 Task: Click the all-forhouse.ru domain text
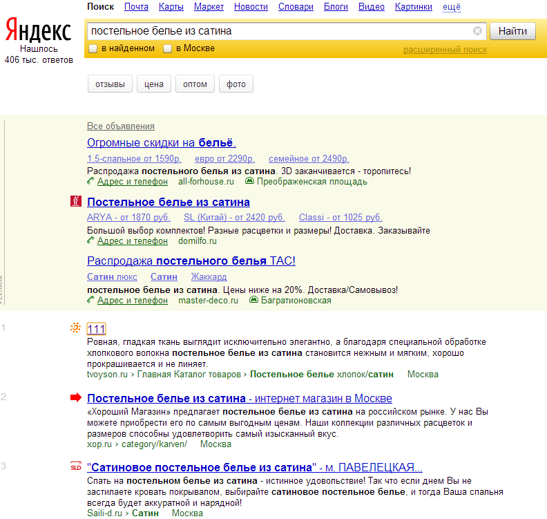(207, 182)
